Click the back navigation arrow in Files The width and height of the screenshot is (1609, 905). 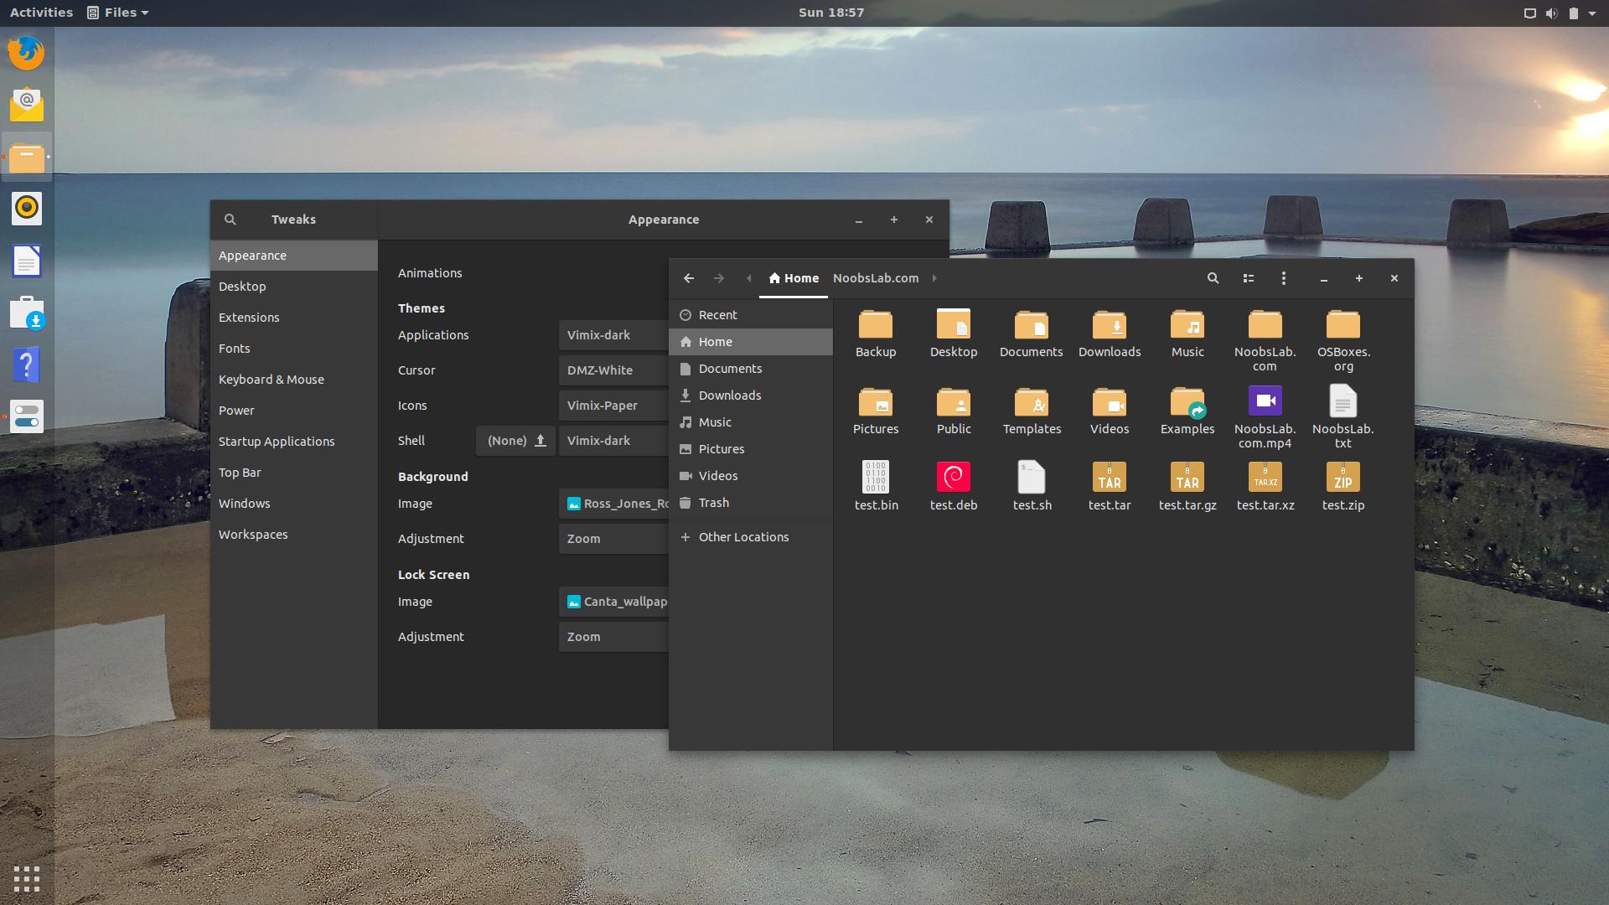[688, 277]
